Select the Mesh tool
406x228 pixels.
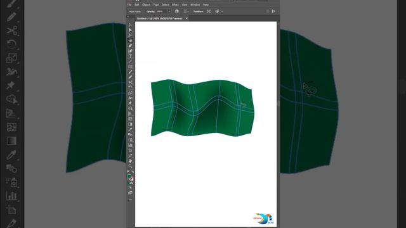pos(130,119)
